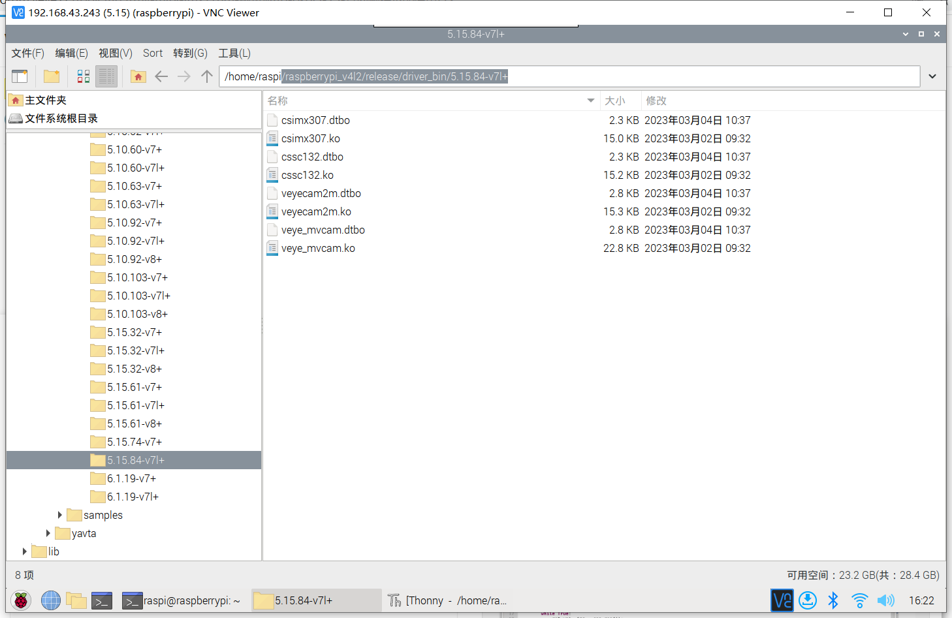Screen dimensions: 952x618
Task: Click the Bluetooth tray icon
Action: 833,600
